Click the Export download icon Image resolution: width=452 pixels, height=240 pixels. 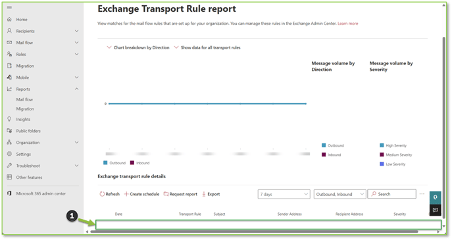pyautogui.click(x=204, y=194)
